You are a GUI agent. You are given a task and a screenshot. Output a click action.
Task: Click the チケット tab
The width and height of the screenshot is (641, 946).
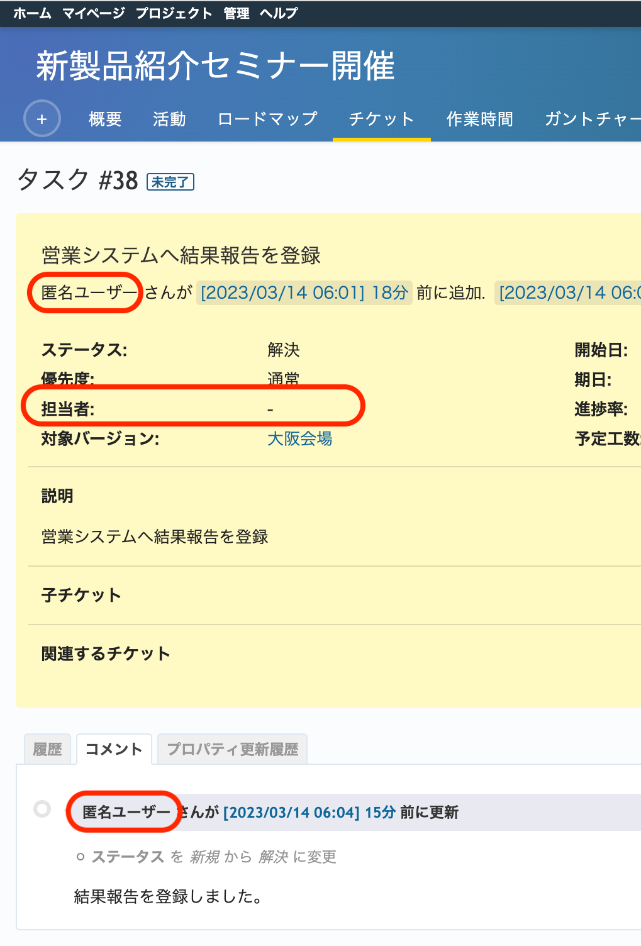point(381,119)
